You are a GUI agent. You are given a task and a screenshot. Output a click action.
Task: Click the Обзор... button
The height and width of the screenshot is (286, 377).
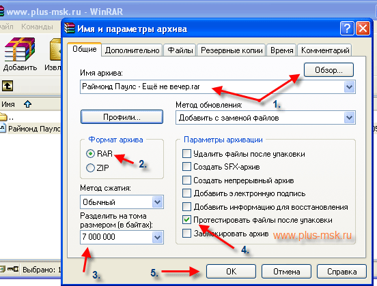[329, 69]
